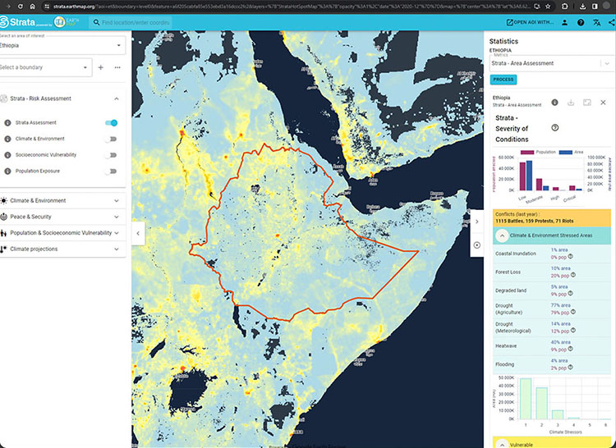Viewport: 616px width, 448px height.
Task: Close the Ethiopia statistics card
Action: coord(603,103)
